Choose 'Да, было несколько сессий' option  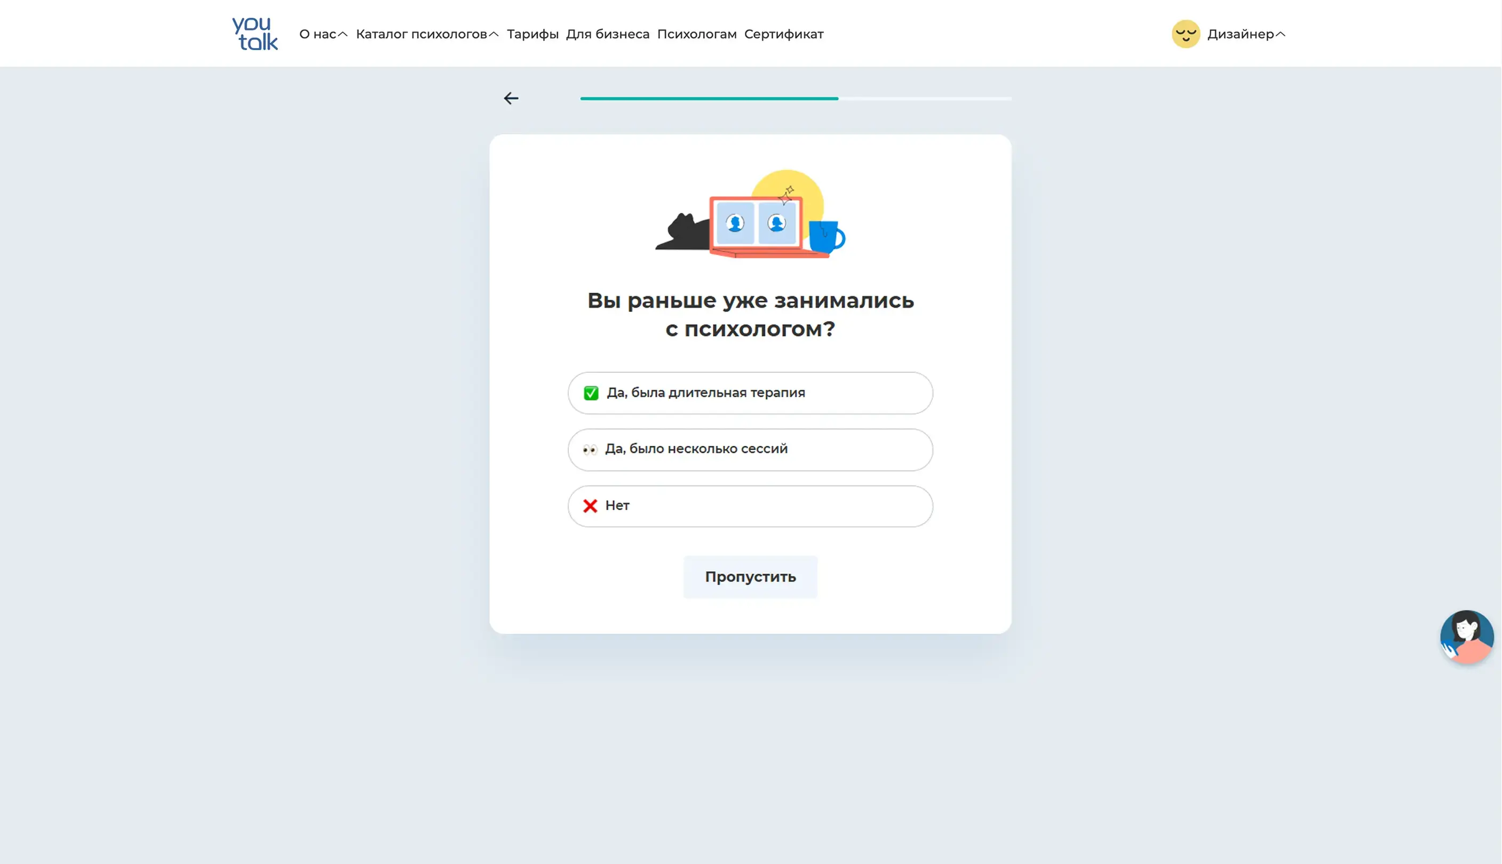[750, 450]
